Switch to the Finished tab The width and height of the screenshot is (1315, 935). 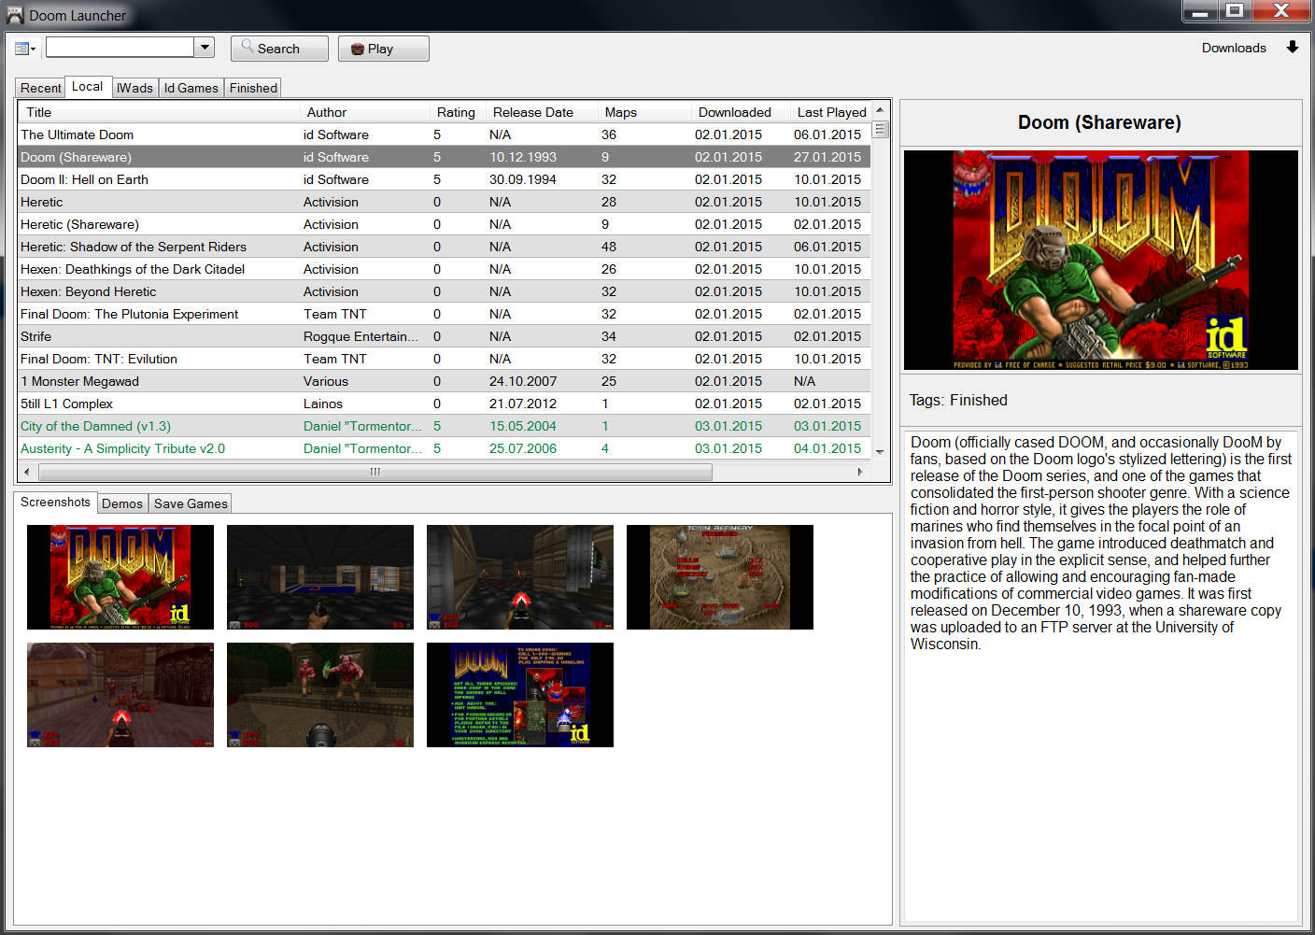click(x=253, y=88)
